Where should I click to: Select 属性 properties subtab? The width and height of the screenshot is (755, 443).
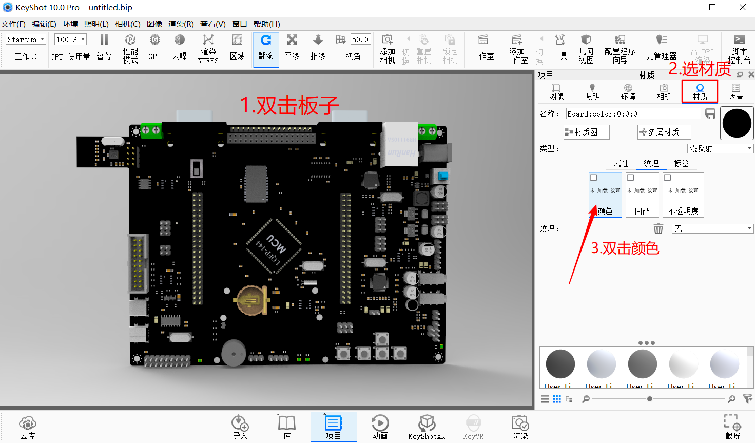pyautogui.click(x=621, y=163)
